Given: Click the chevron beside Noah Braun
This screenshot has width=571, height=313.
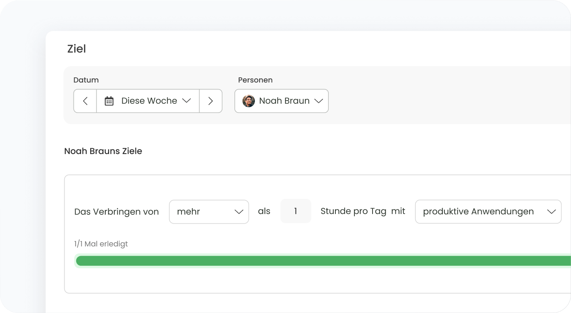Looking at the screenshot, I should 318,101.
